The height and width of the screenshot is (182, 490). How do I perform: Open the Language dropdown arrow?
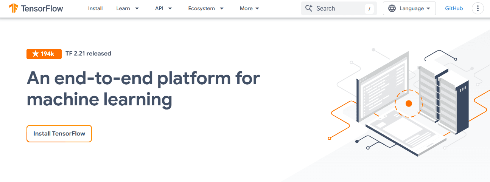428,8
